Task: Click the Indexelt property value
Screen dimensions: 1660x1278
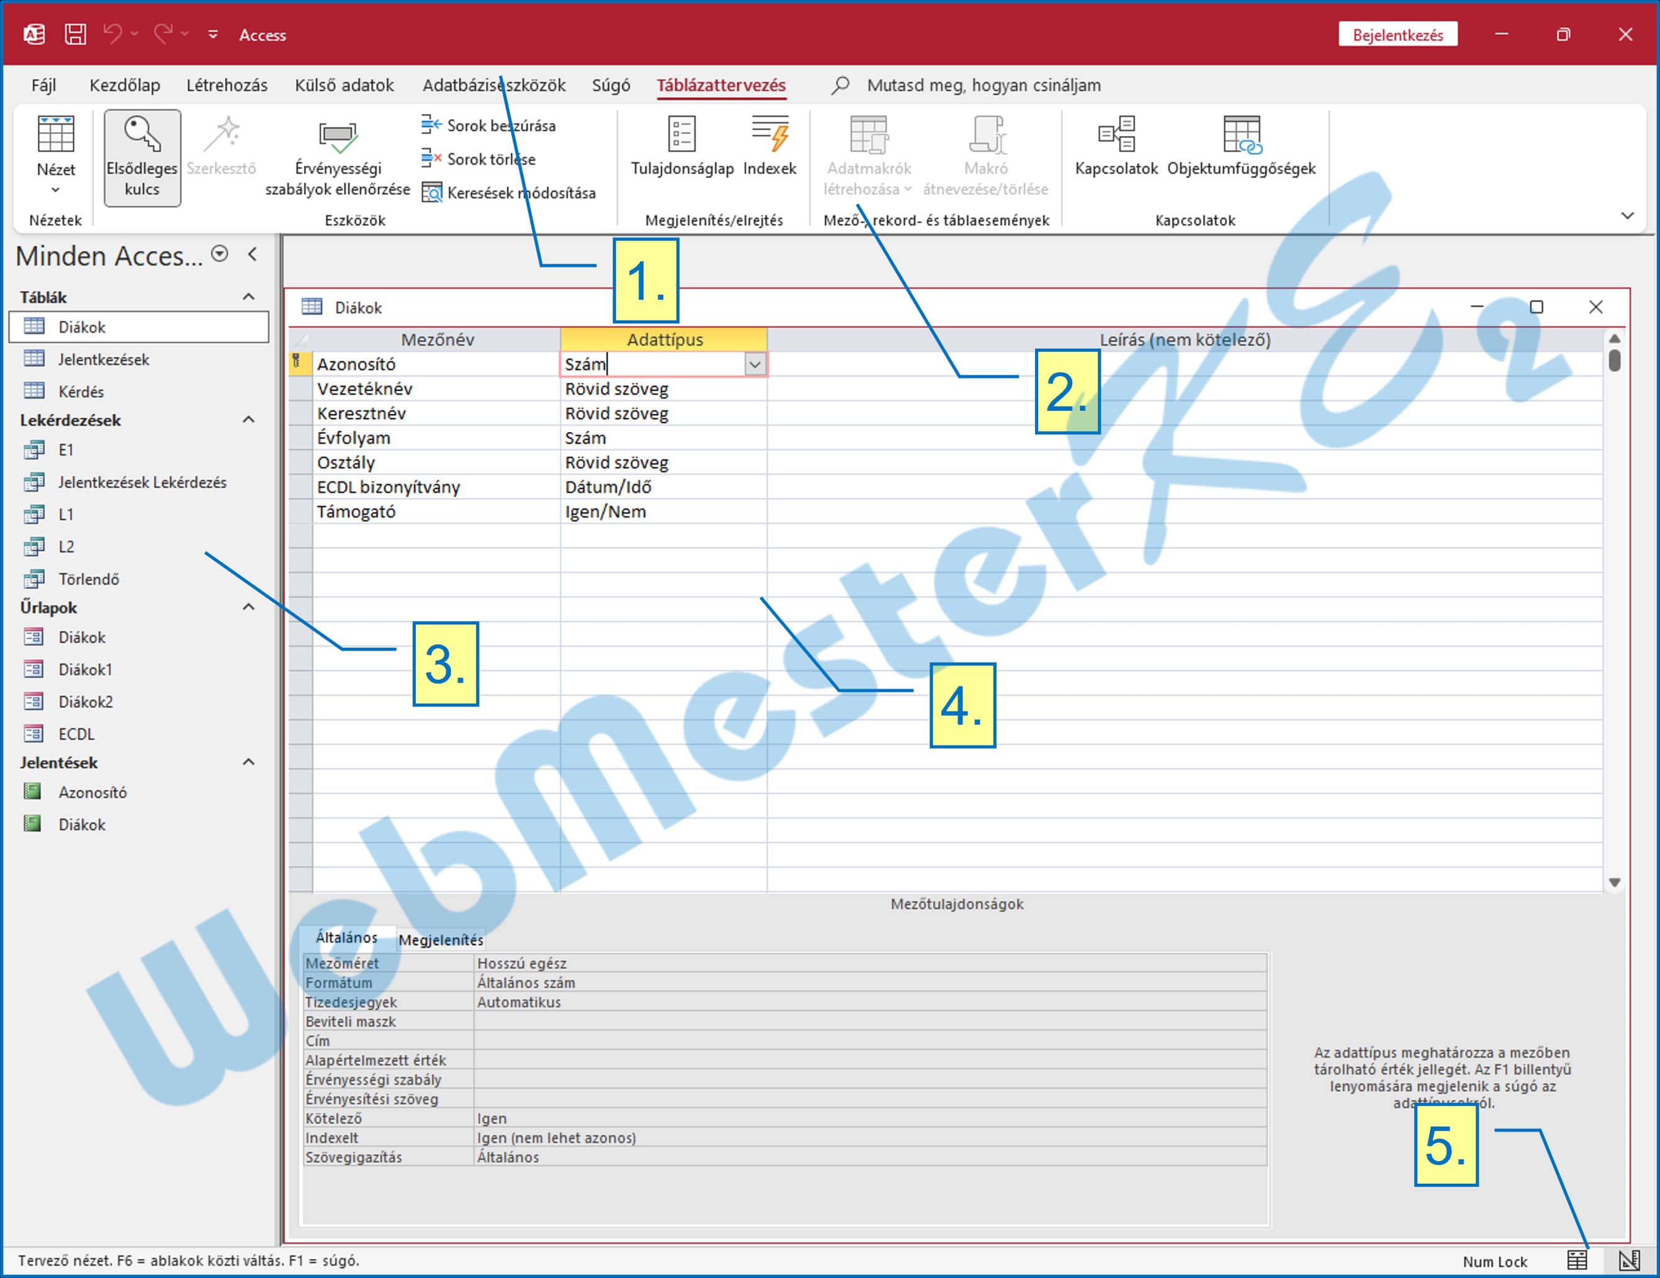Action: pos(870,1138)
